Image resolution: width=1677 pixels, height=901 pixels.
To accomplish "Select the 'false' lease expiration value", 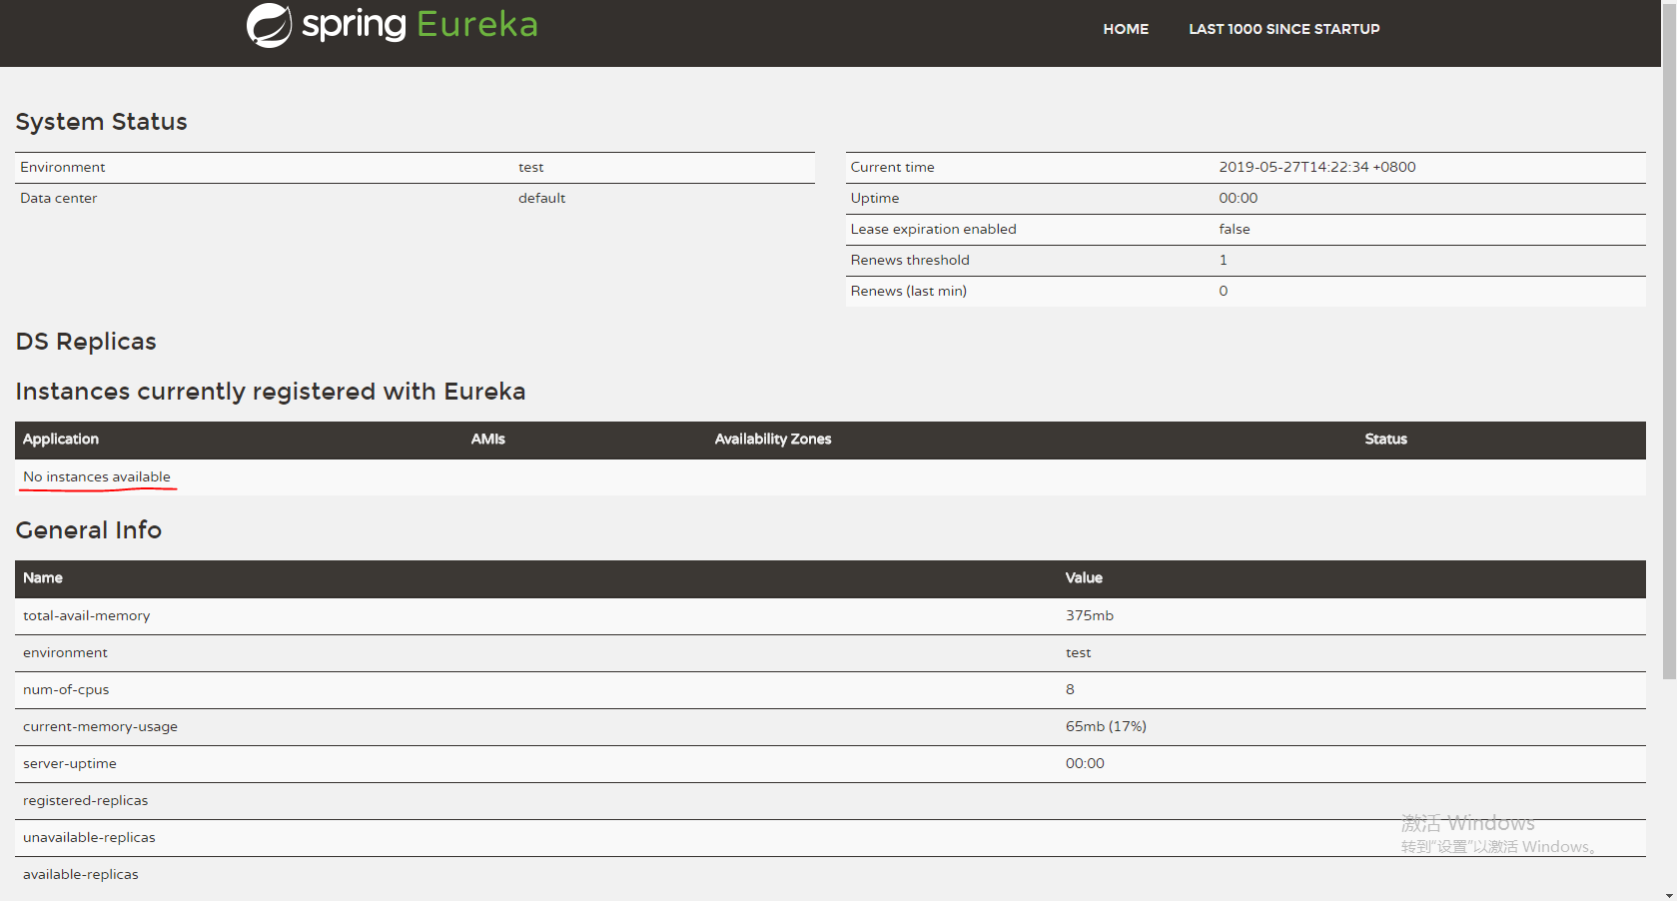I will [1235, 229].
